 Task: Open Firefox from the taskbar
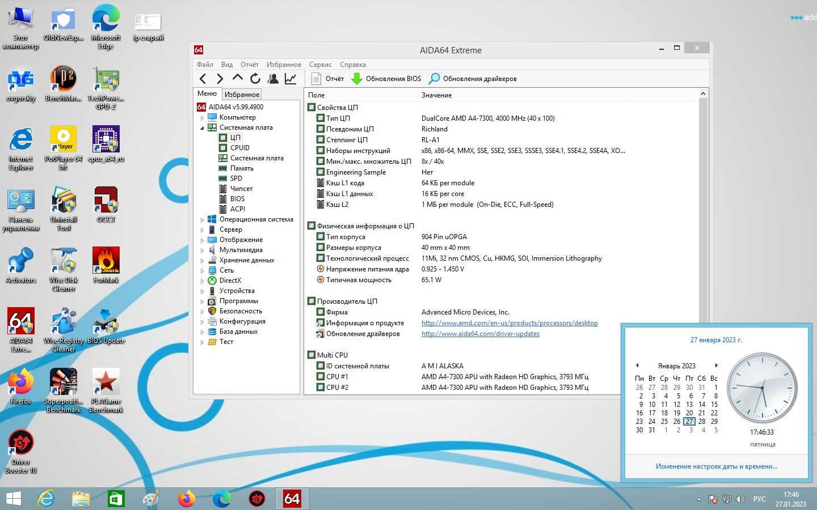point(186,499)
